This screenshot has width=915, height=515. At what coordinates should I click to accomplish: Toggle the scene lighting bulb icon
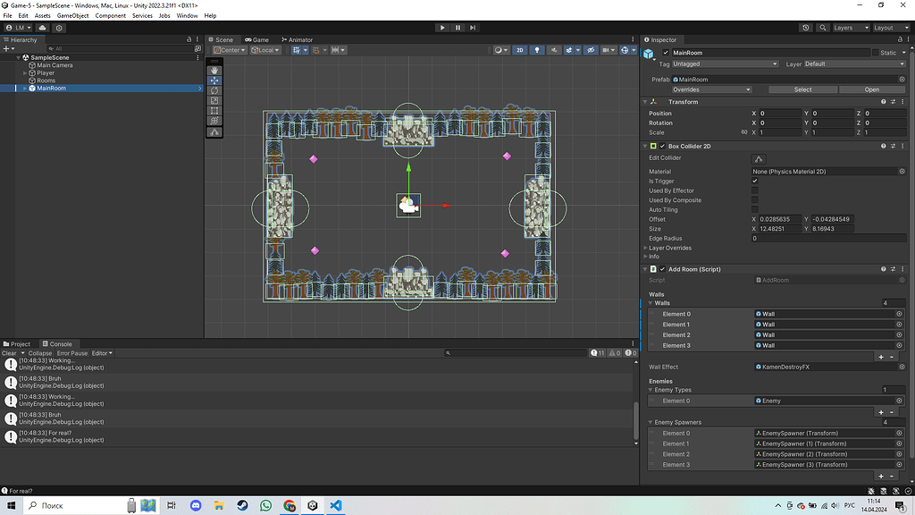(537, 51)
